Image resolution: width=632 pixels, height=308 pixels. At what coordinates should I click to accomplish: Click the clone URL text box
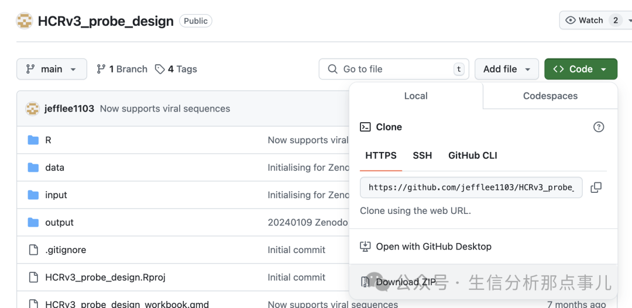[x=470, y=188]
